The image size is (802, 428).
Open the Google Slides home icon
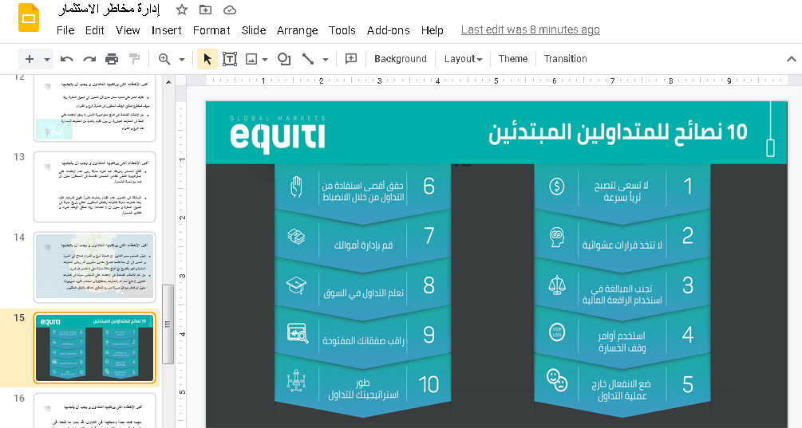click(x=28, y=18)
